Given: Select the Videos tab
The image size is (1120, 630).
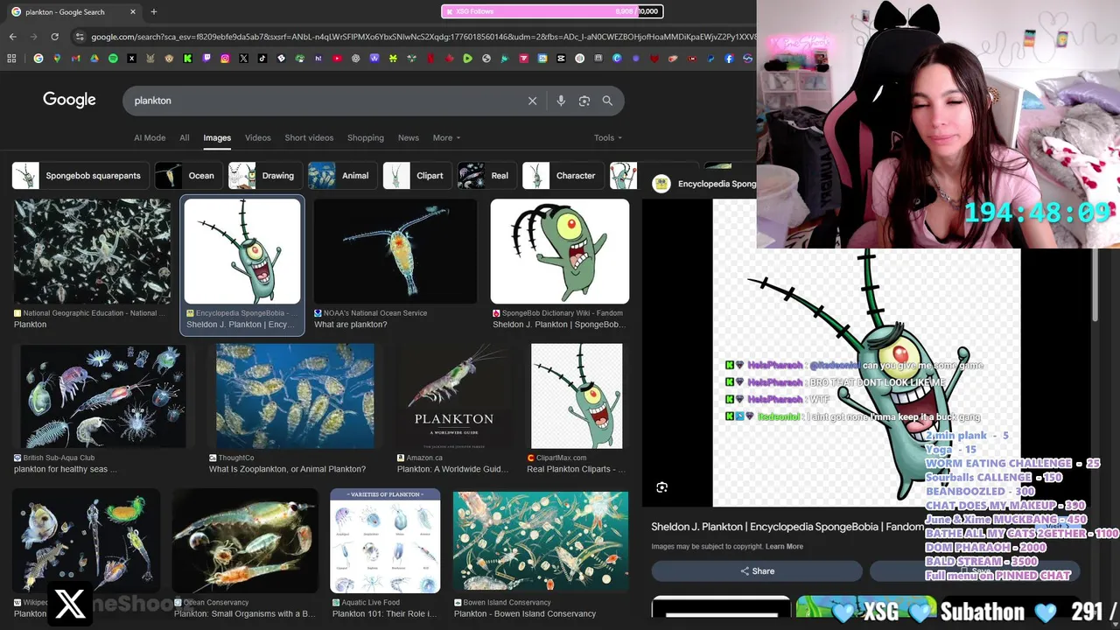Looking at the screenshot, I should (x=258, y=137).
